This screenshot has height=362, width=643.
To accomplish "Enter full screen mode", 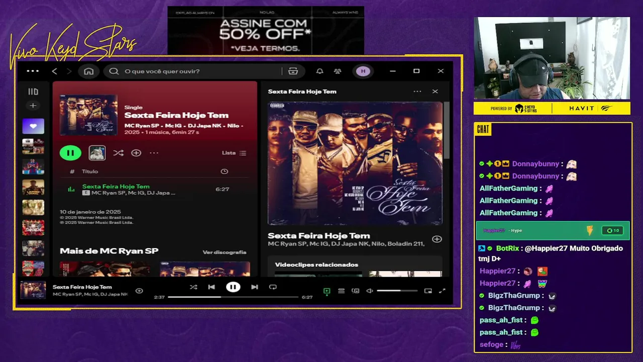I will (442, 291).
